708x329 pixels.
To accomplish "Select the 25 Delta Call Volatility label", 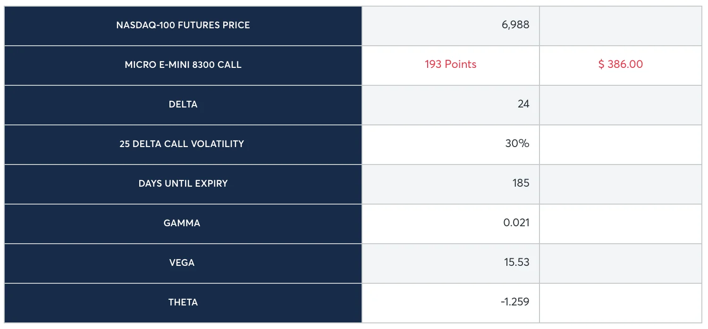I will click(x=182, y=144).
